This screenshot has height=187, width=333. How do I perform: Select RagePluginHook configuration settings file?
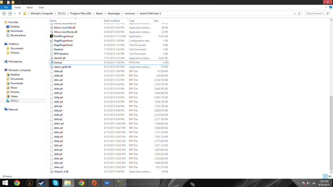coord(109,41)
